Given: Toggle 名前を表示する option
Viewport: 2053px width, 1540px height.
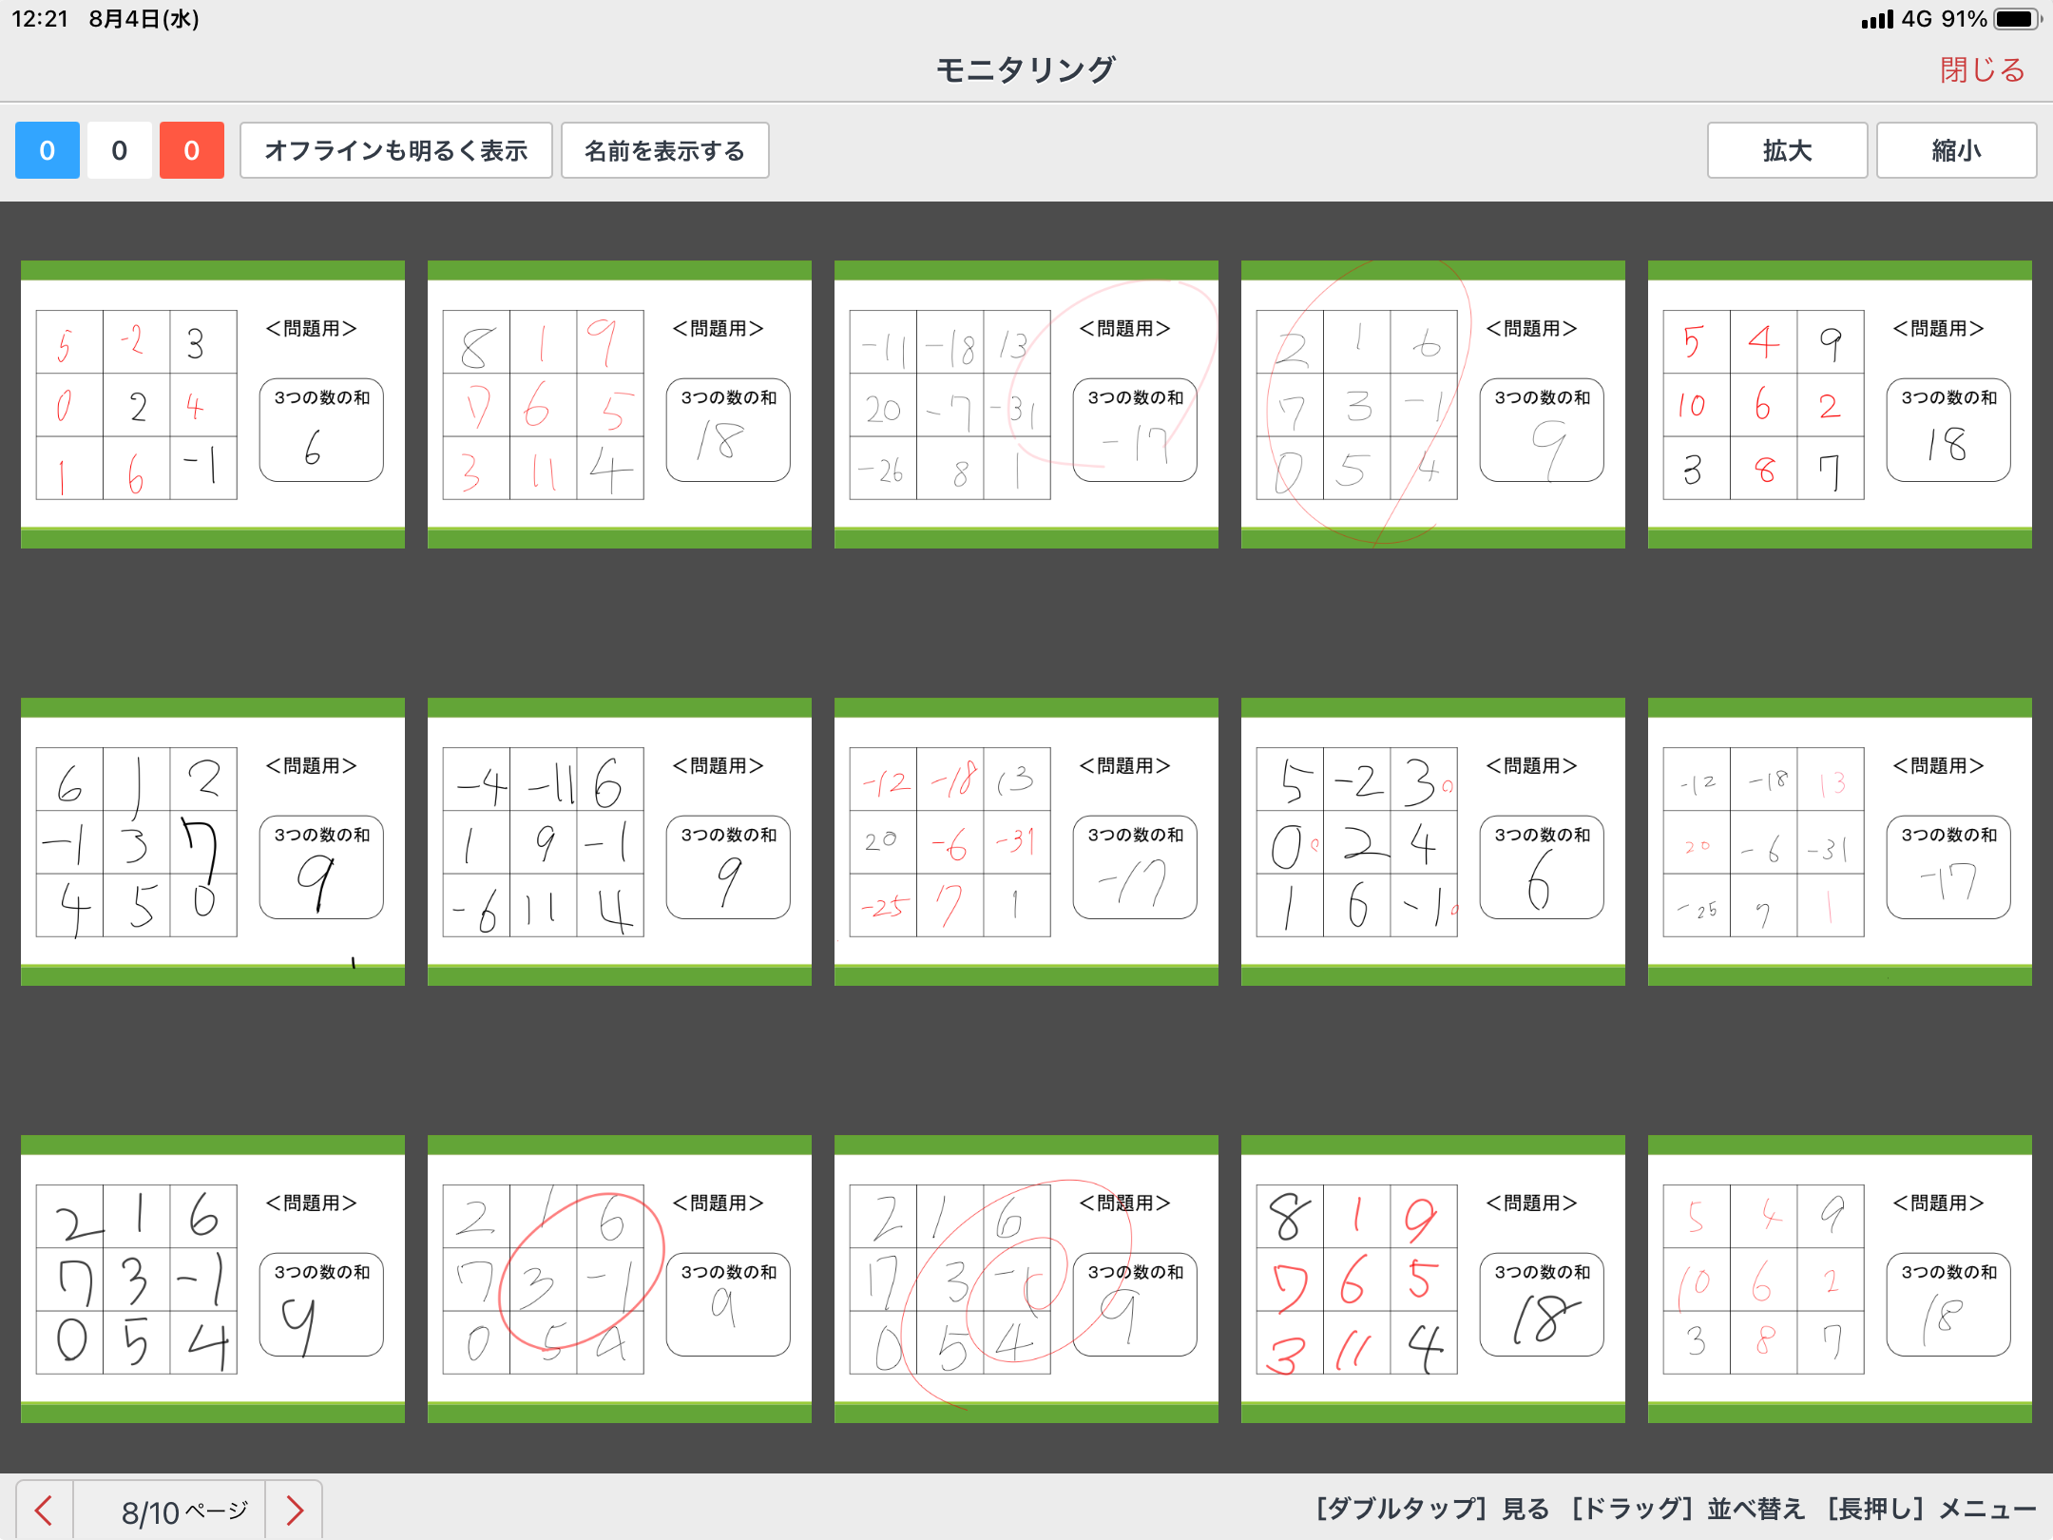Looking at the screenshot, I should tap(664, 150).
